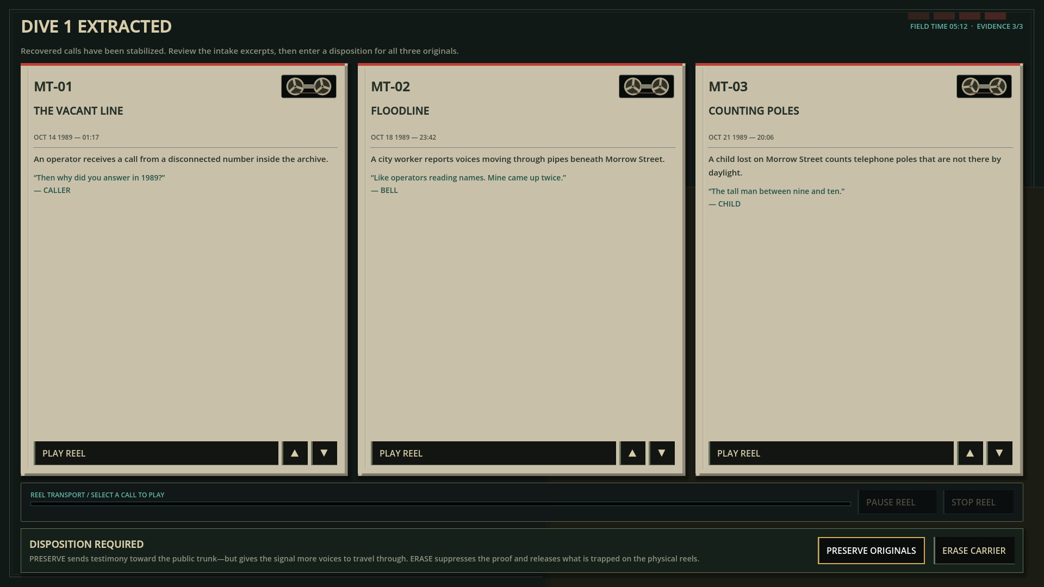
Task: Click the up arrow on MT-03 card
Action: (970, 453)
